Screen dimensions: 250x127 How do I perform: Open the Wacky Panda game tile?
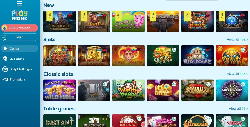click(129, 90)
